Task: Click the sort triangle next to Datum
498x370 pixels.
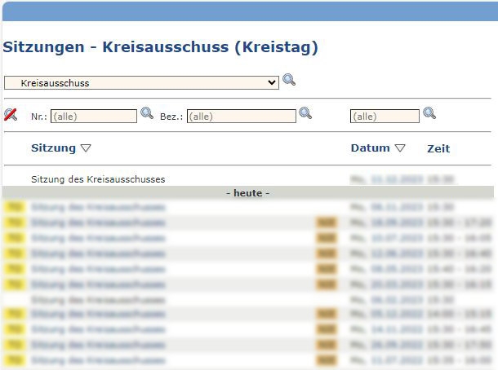Action: (400, 149)
